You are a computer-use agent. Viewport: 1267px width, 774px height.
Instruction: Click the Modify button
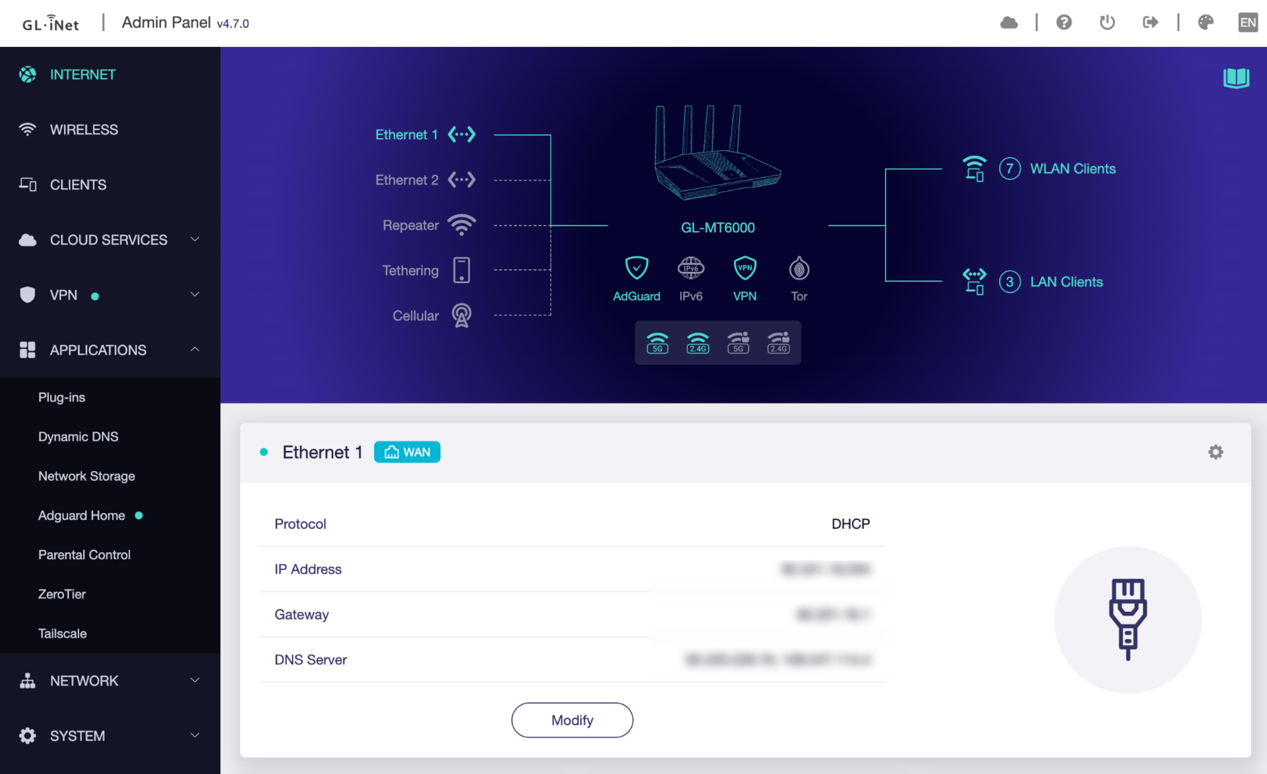(571, 720)
